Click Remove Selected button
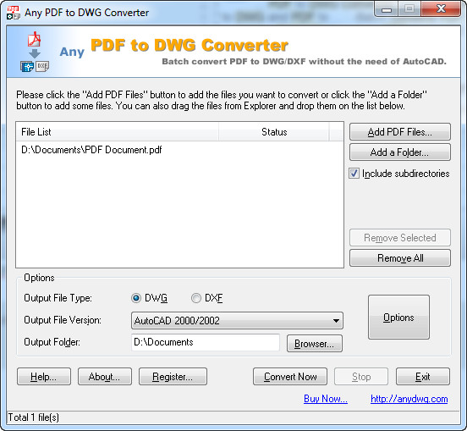The image size is (467, 431). [x=400, y=238]
